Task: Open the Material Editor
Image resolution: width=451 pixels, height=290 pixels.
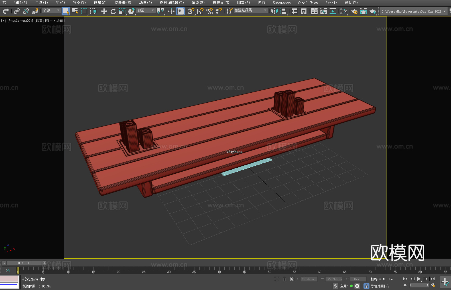Action: click(344, 11)
